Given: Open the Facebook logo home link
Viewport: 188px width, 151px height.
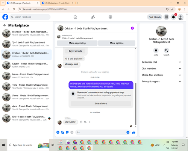Looking at the screenshot, I should (x=5, y=17).
